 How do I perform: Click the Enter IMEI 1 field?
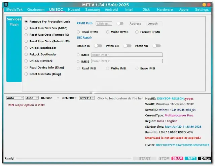(127, 55)
